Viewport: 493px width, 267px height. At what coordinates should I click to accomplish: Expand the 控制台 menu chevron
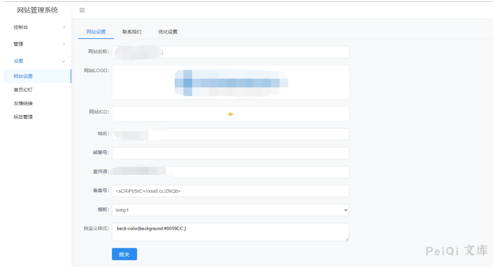click(x=64, y=27)
